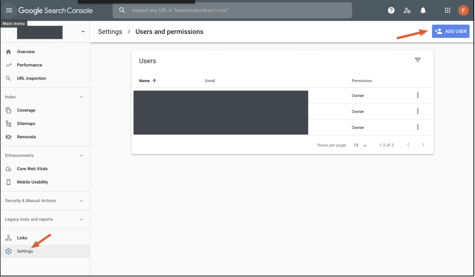Viewport: 475px width, 277px height.
Task: Open more options for first Owner row
Action: tap(418, 95)
